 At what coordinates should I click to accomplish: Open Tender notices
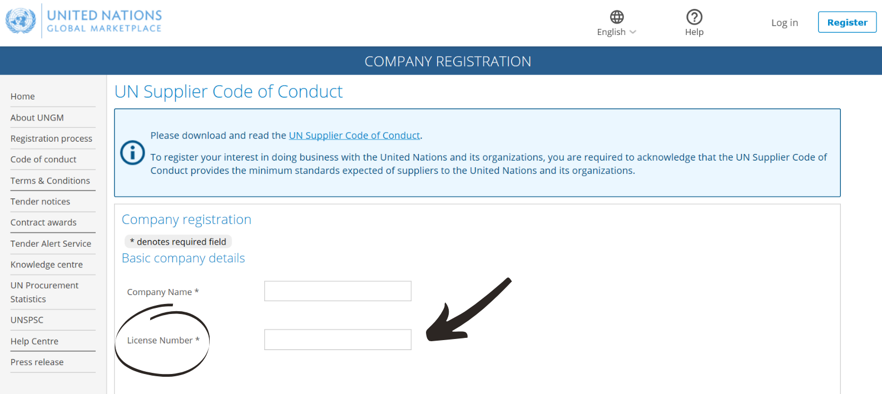[x=40, y=201]
